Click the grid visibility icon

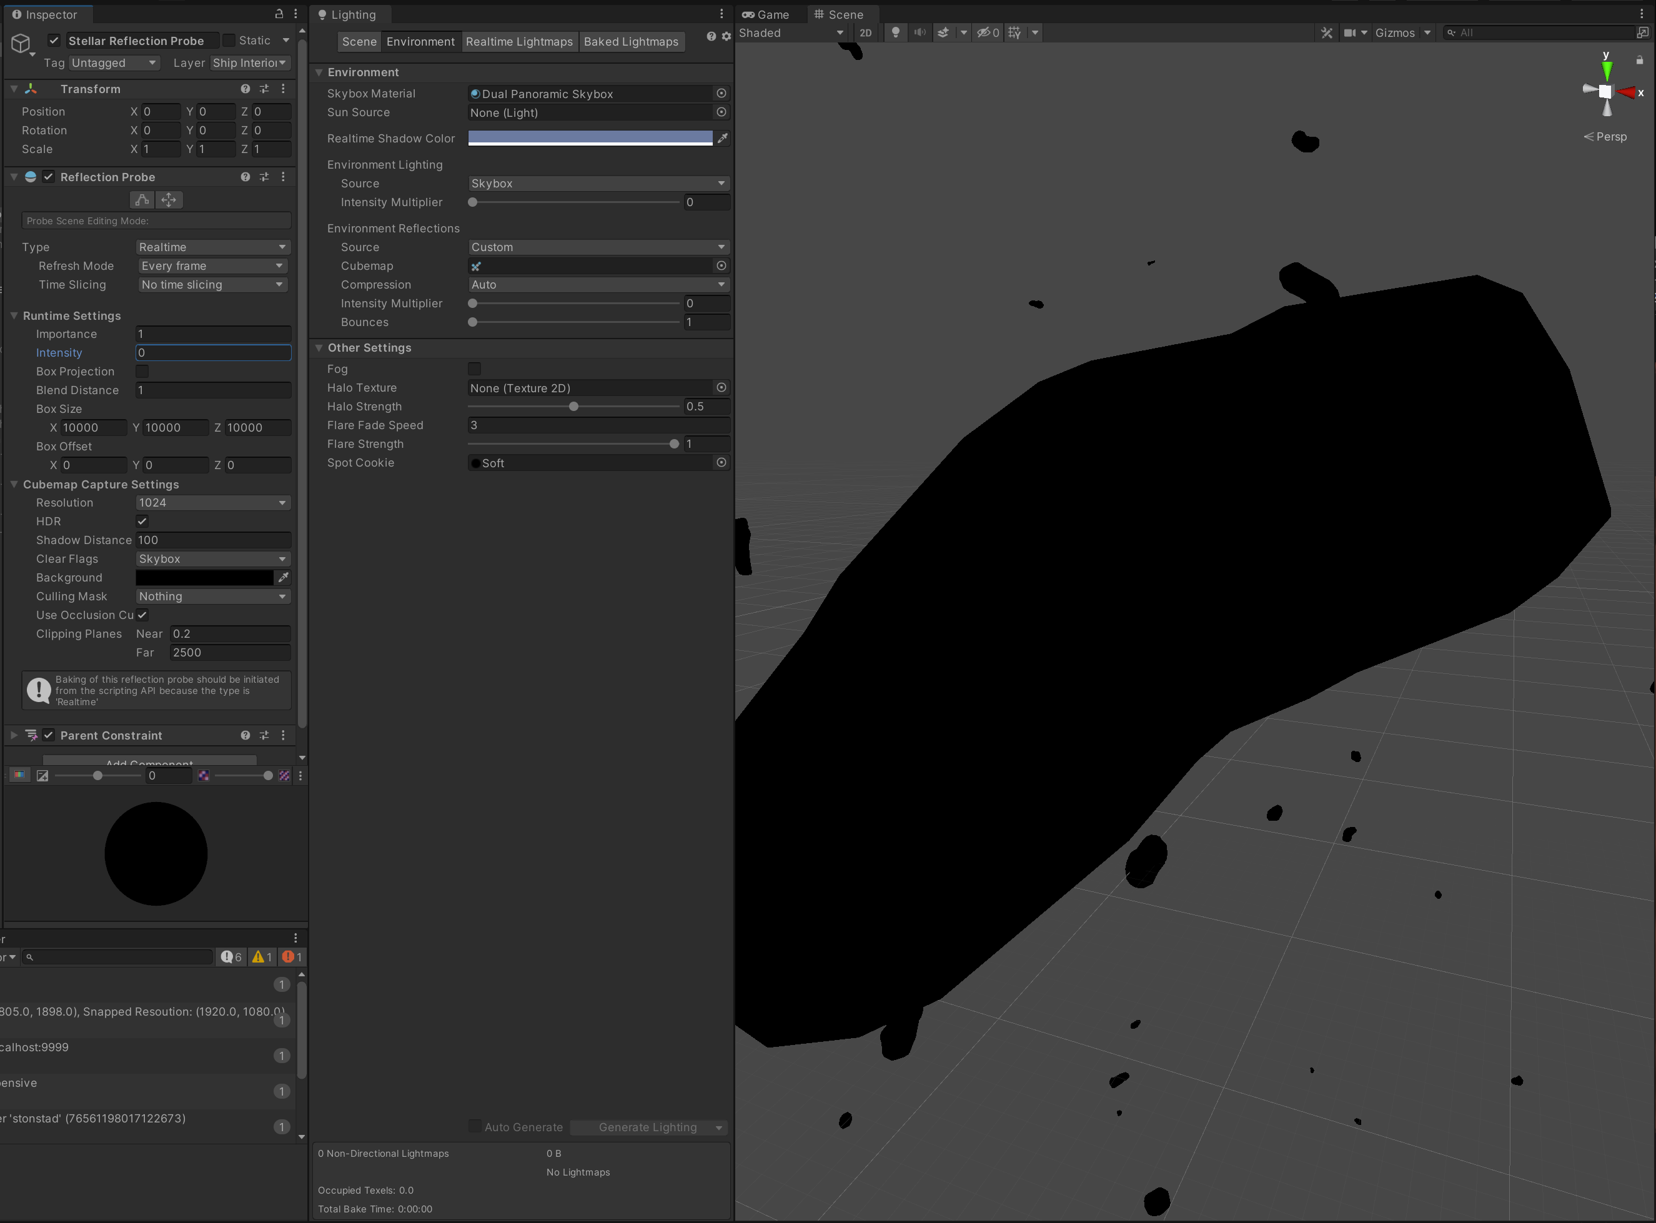coord(1013,32)
